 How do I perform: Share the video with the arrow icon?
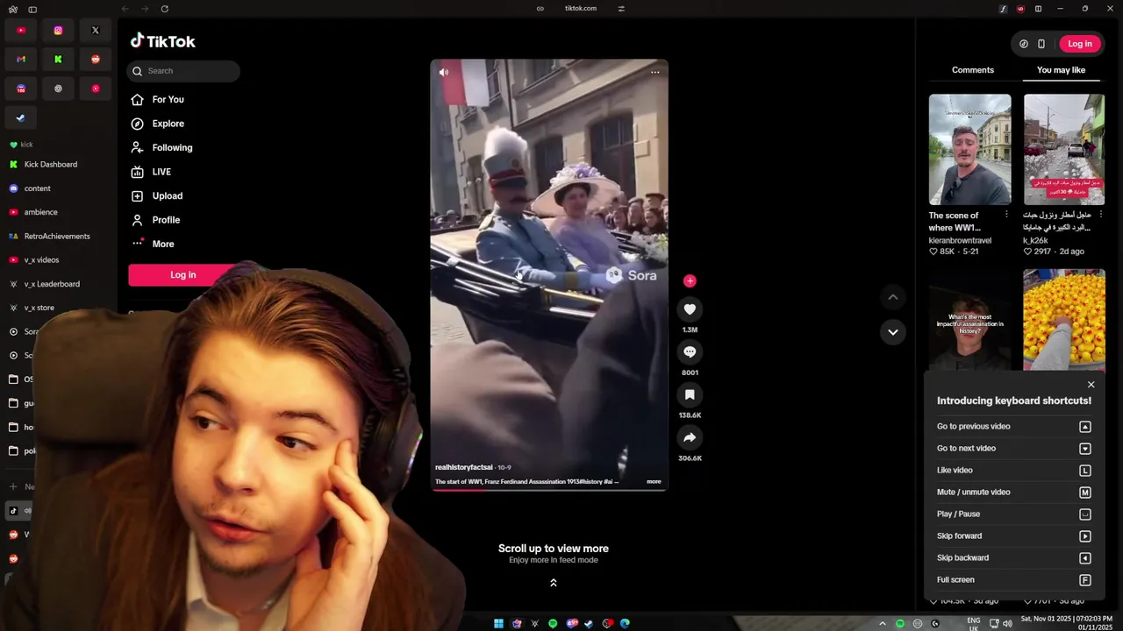click(690, 437)
